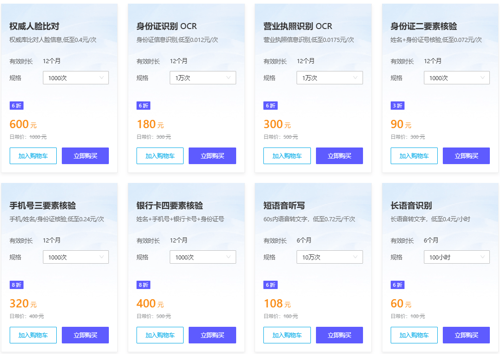
Task: Open the 规格 dropdown for 手机号三要素核验
Action: 76,257
